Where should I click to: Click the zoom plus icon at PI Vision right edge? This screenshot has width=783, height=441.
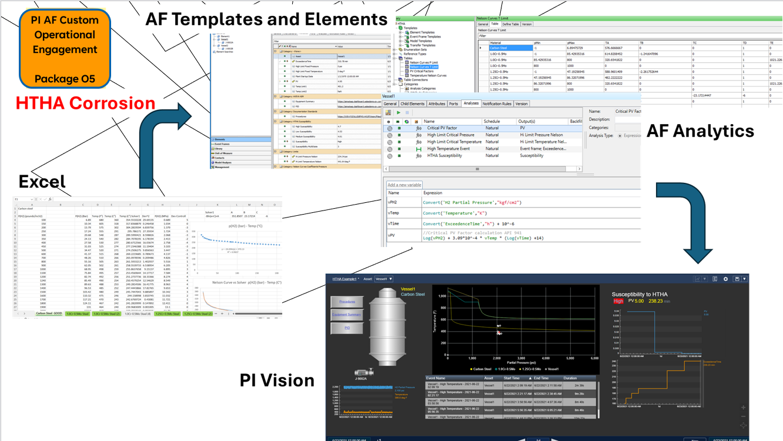pyautogui.click(x=744, y=407)
